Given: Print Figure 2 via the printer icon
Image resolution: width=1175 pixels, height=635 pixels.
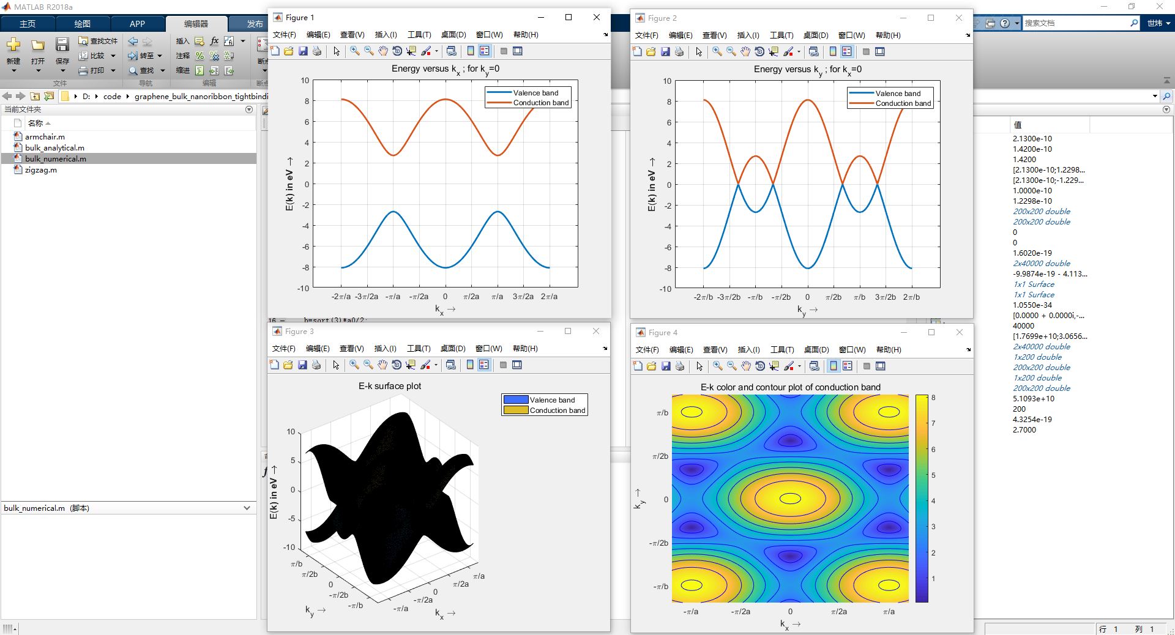Looking at the screenshot, I should (679, 52).
